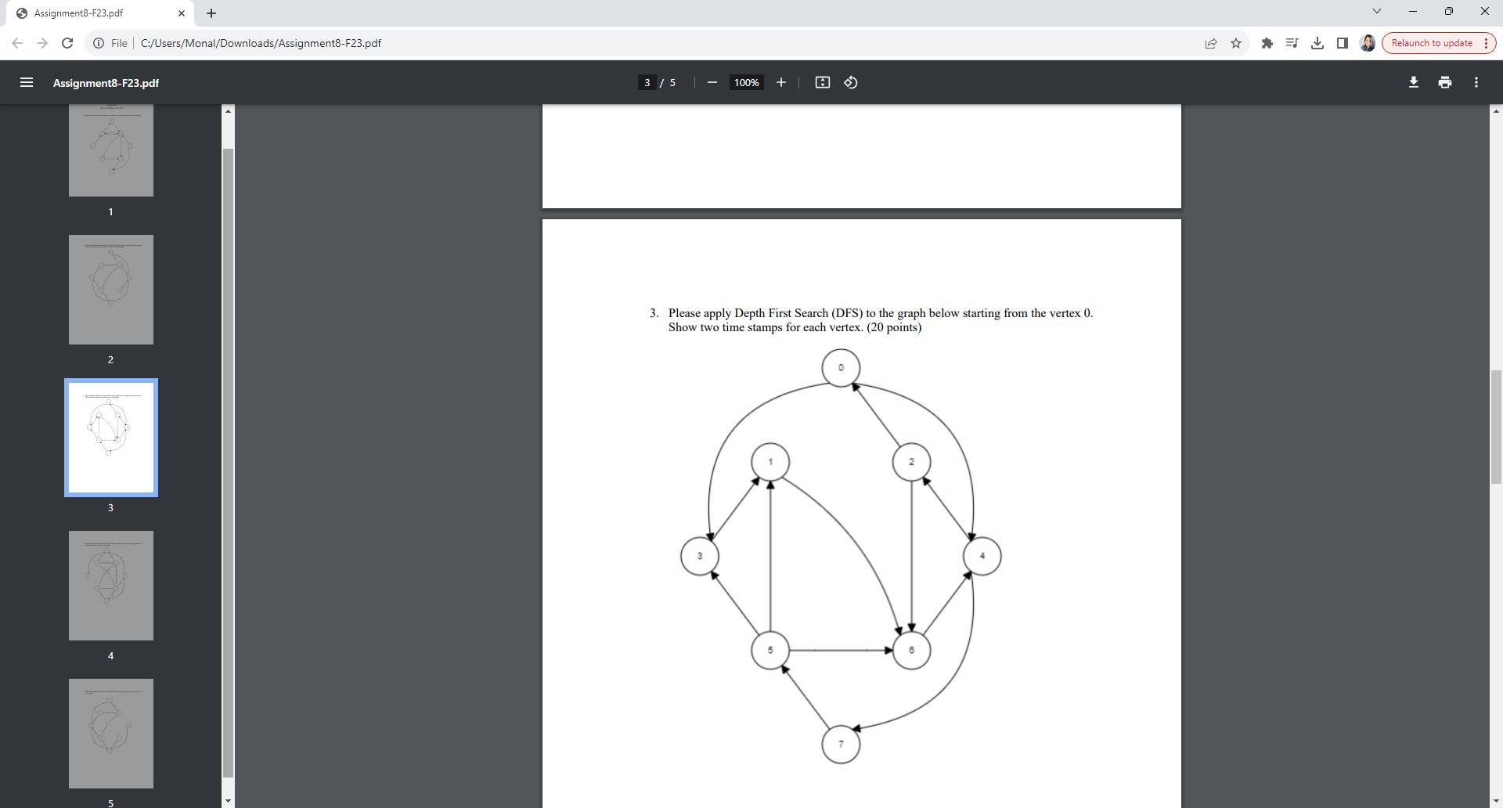1503x808 pixels.
Task: Rotate the PDF counterclockwise
Action: point(851,82)
